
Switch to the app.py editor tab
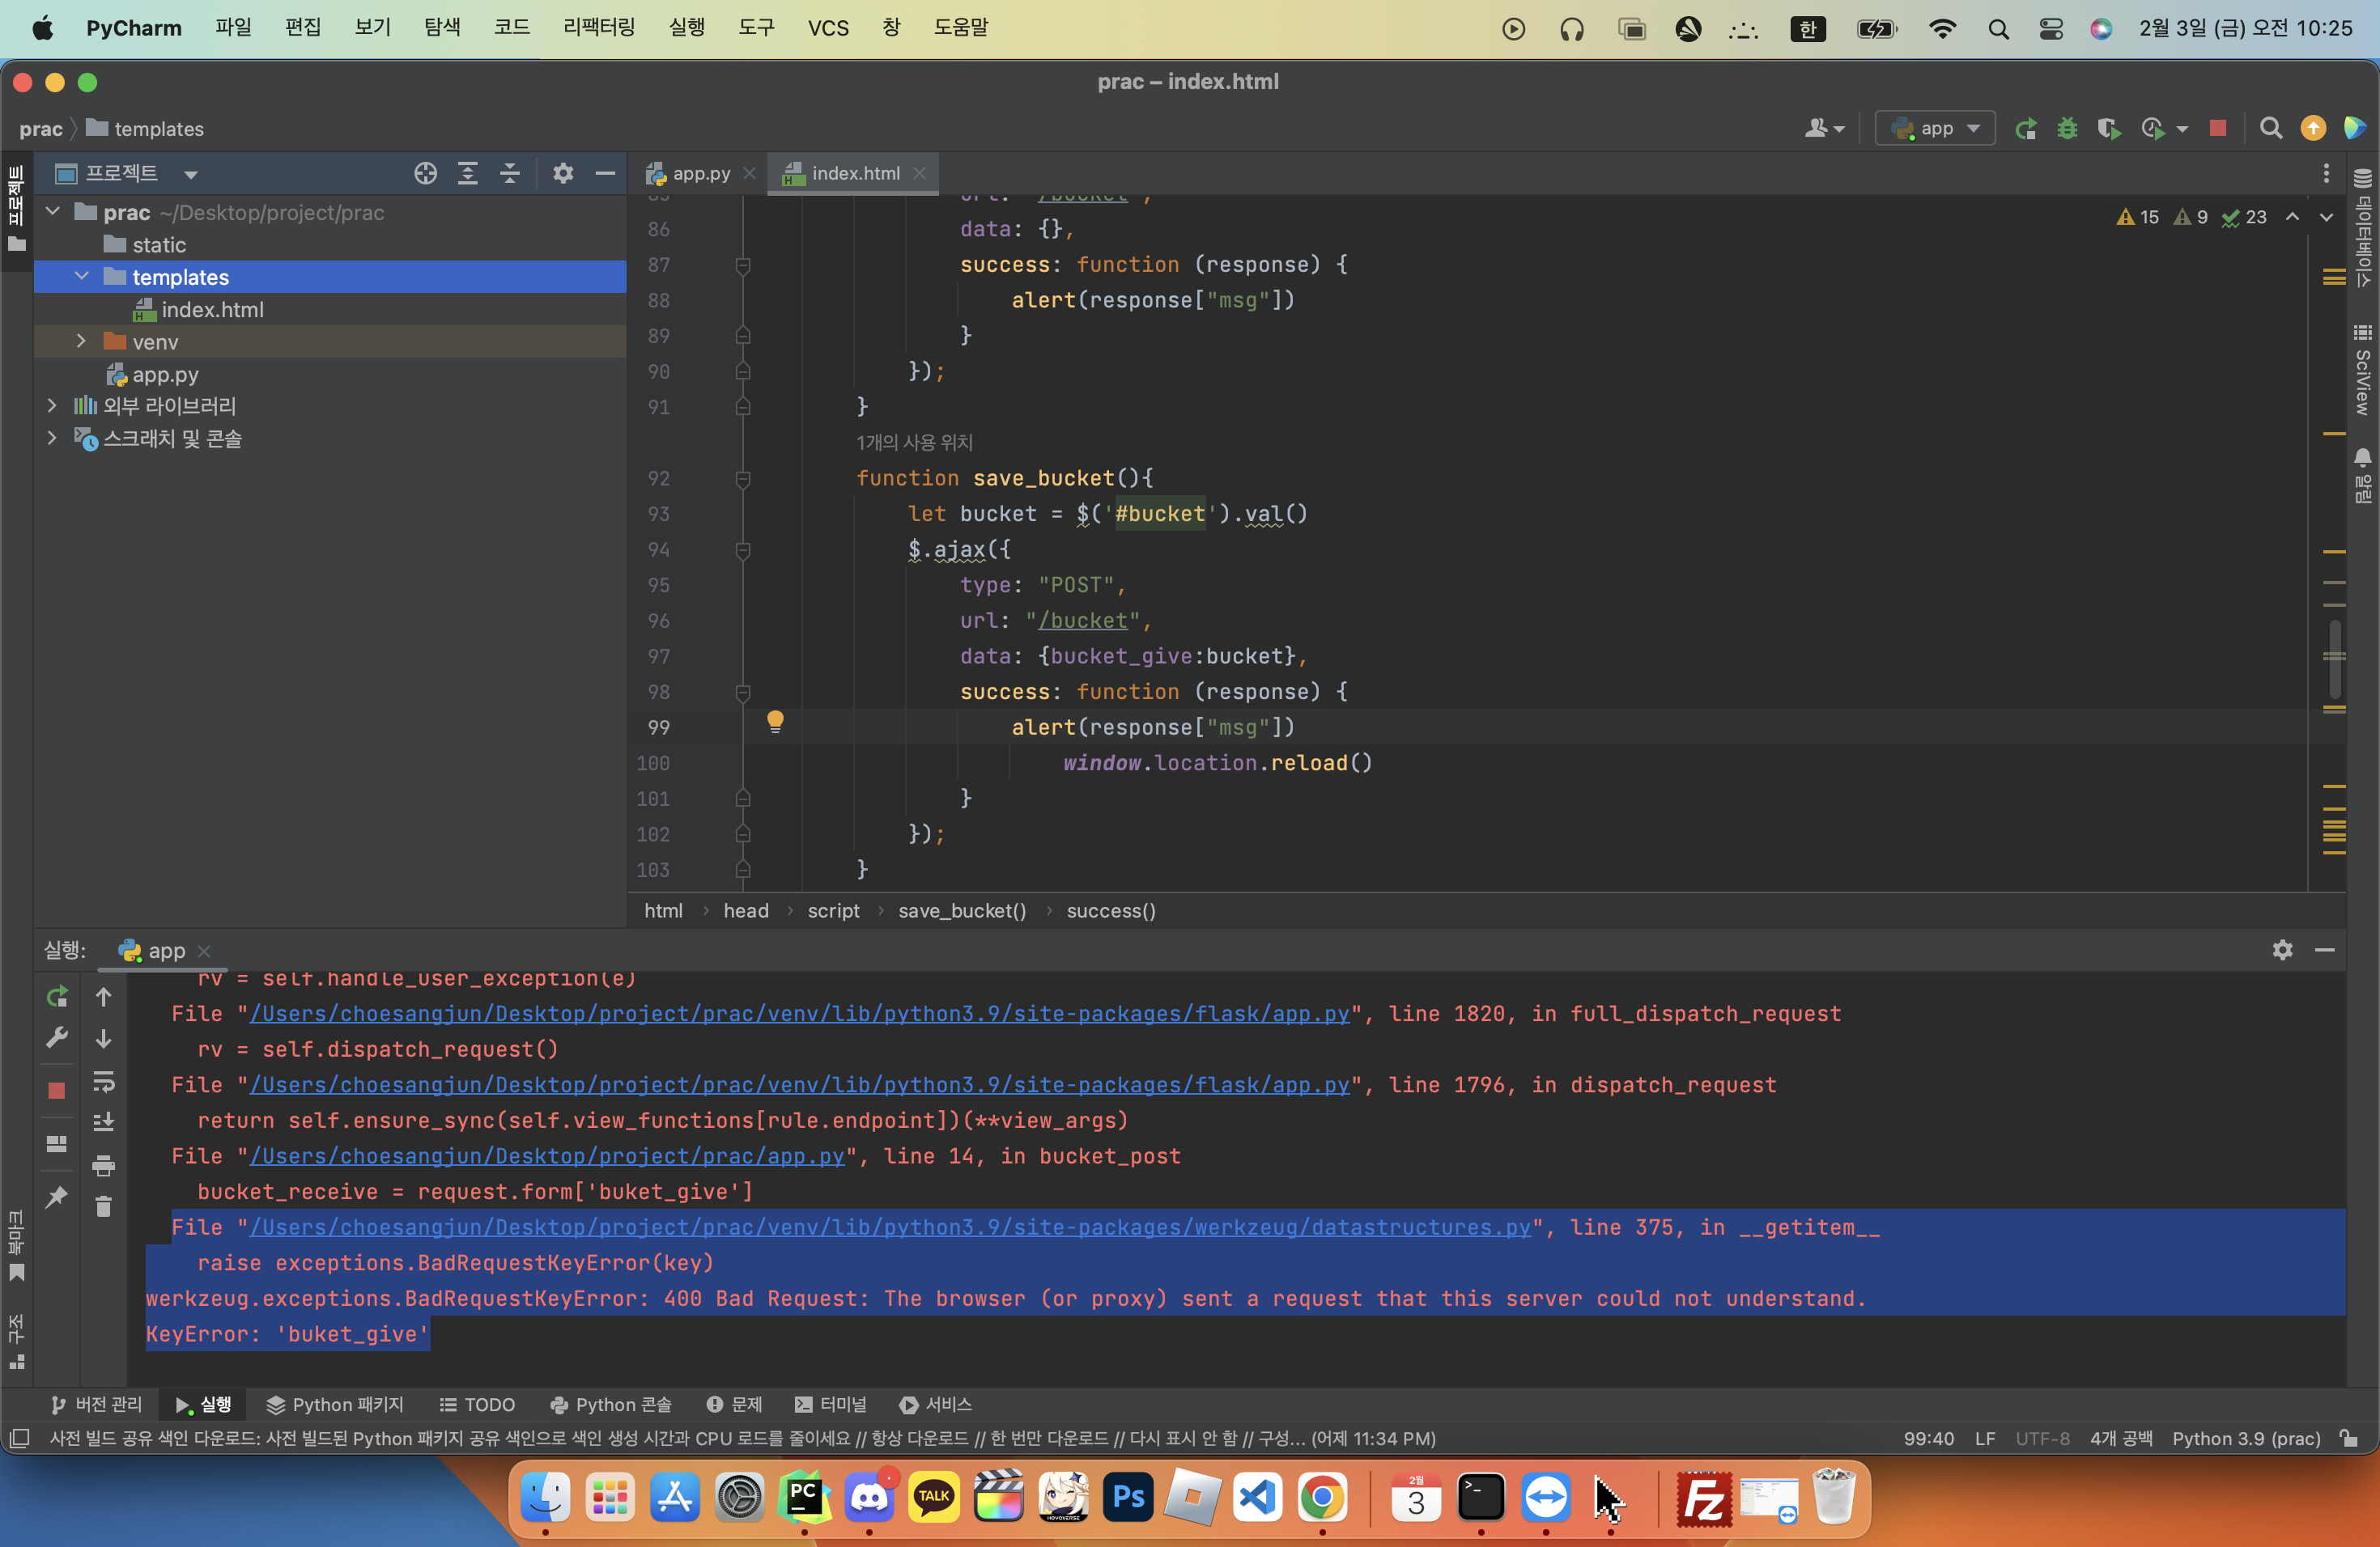701,174
